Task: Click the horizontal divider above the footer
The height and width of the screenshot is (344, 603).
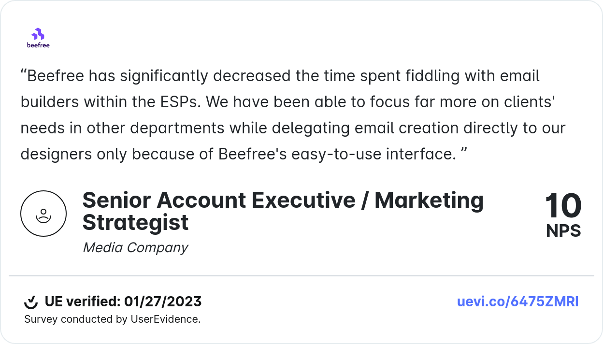Action: click(301, 276)
